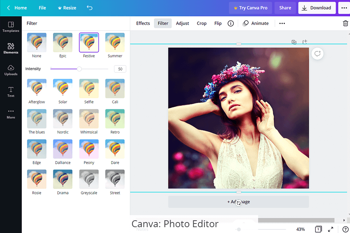Go back using the Home chevron

[x=8, y=8]
